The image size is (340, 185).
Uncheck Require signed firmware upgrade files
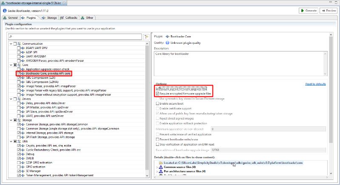click(x=157, y=88)
